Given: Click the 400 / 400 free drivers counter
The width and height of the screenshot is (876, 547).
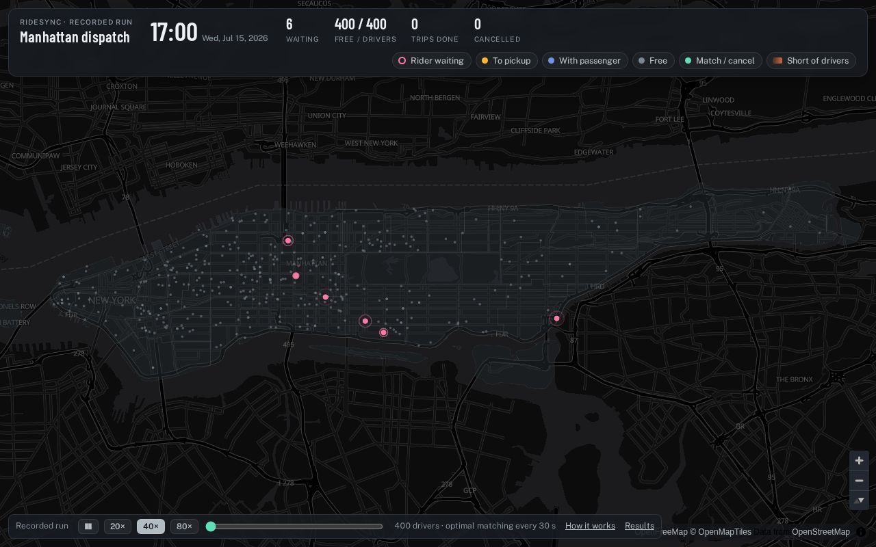Looking at the screenshot, I should click(x=365, y=31).
